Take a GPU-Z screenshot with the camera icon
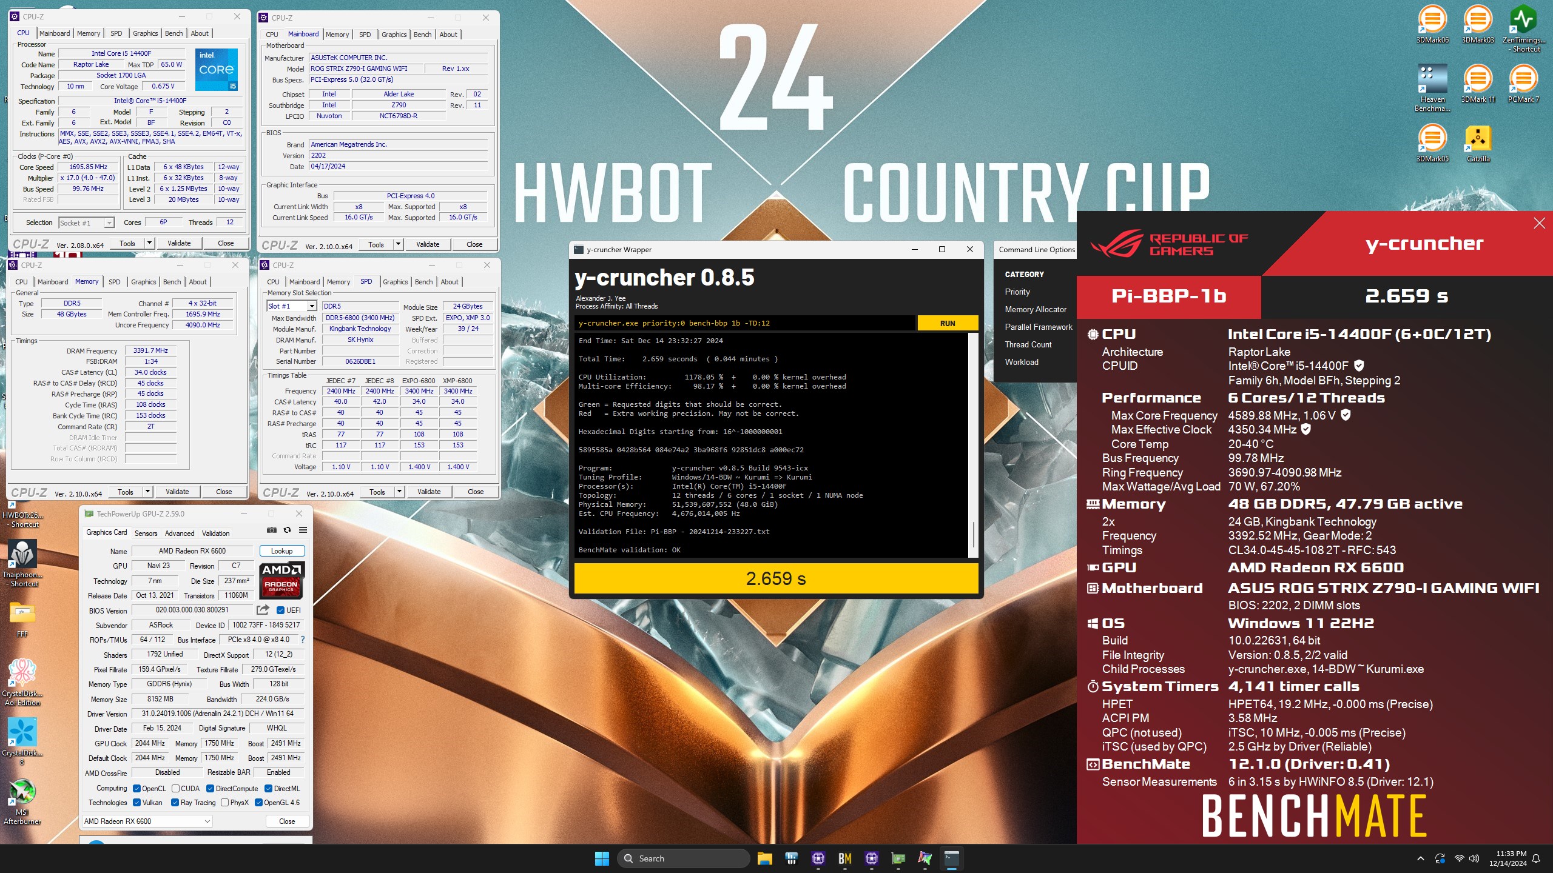The image size is (1553, 873). point(271,530)
